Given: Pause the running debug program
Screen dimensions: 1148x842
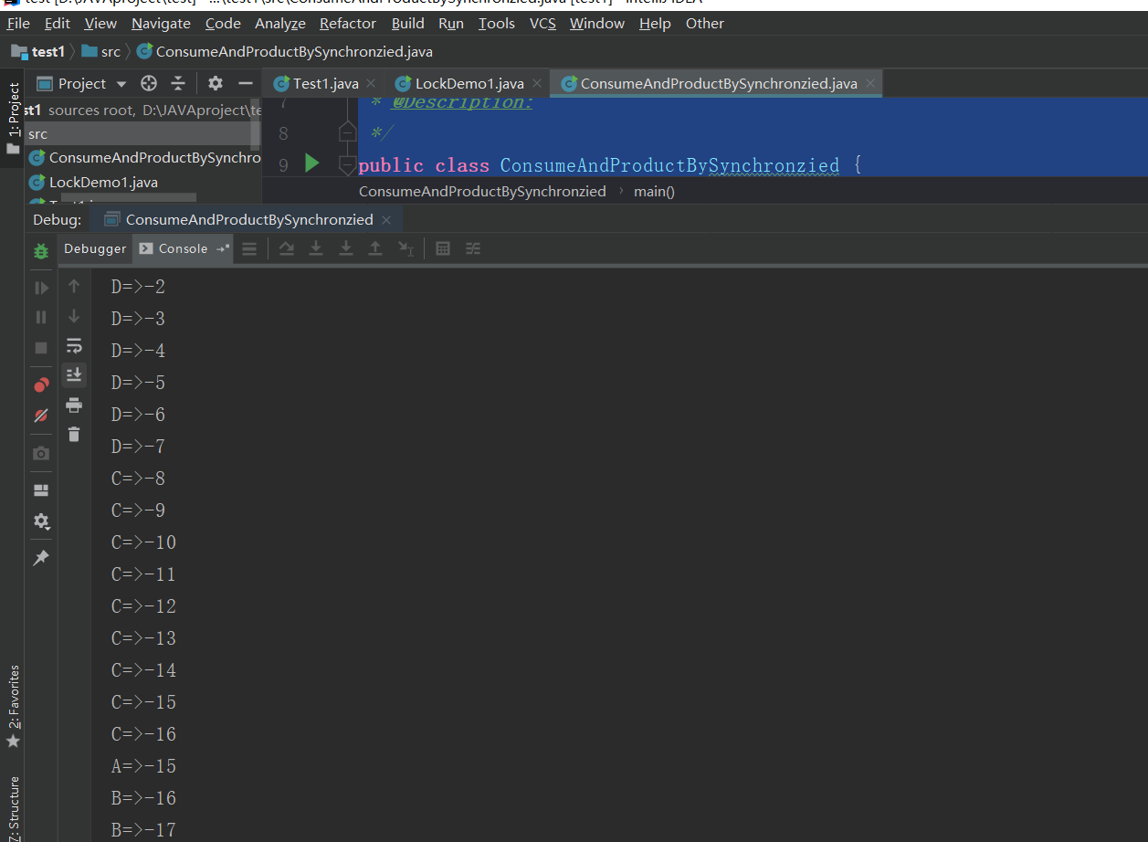Looking at the screenshot, I should (x=41, y=317).
